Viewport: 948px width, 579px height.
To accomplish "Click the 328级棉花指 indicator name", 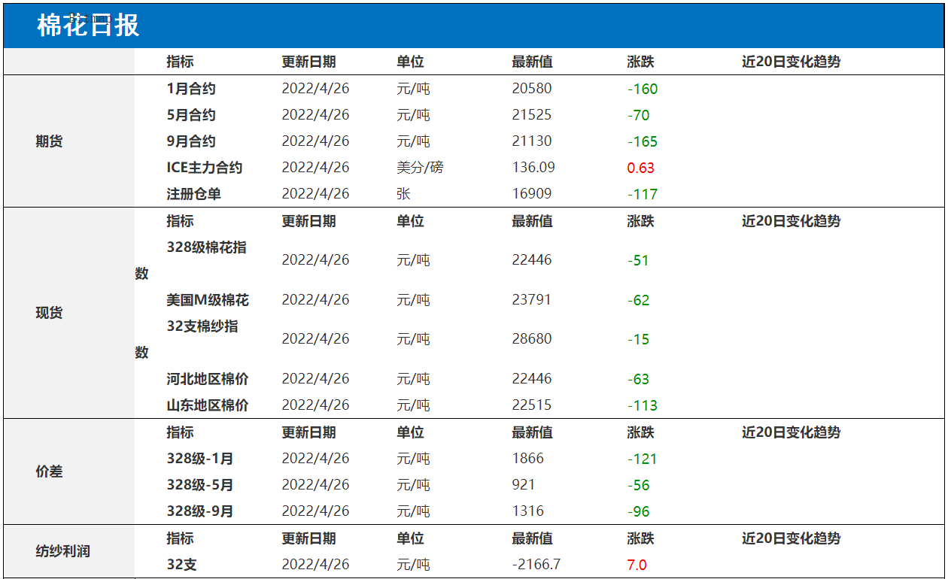I will (x=206, y=247).
